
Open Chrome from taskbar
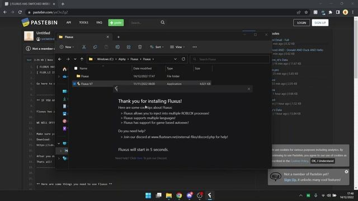point(179,195)
